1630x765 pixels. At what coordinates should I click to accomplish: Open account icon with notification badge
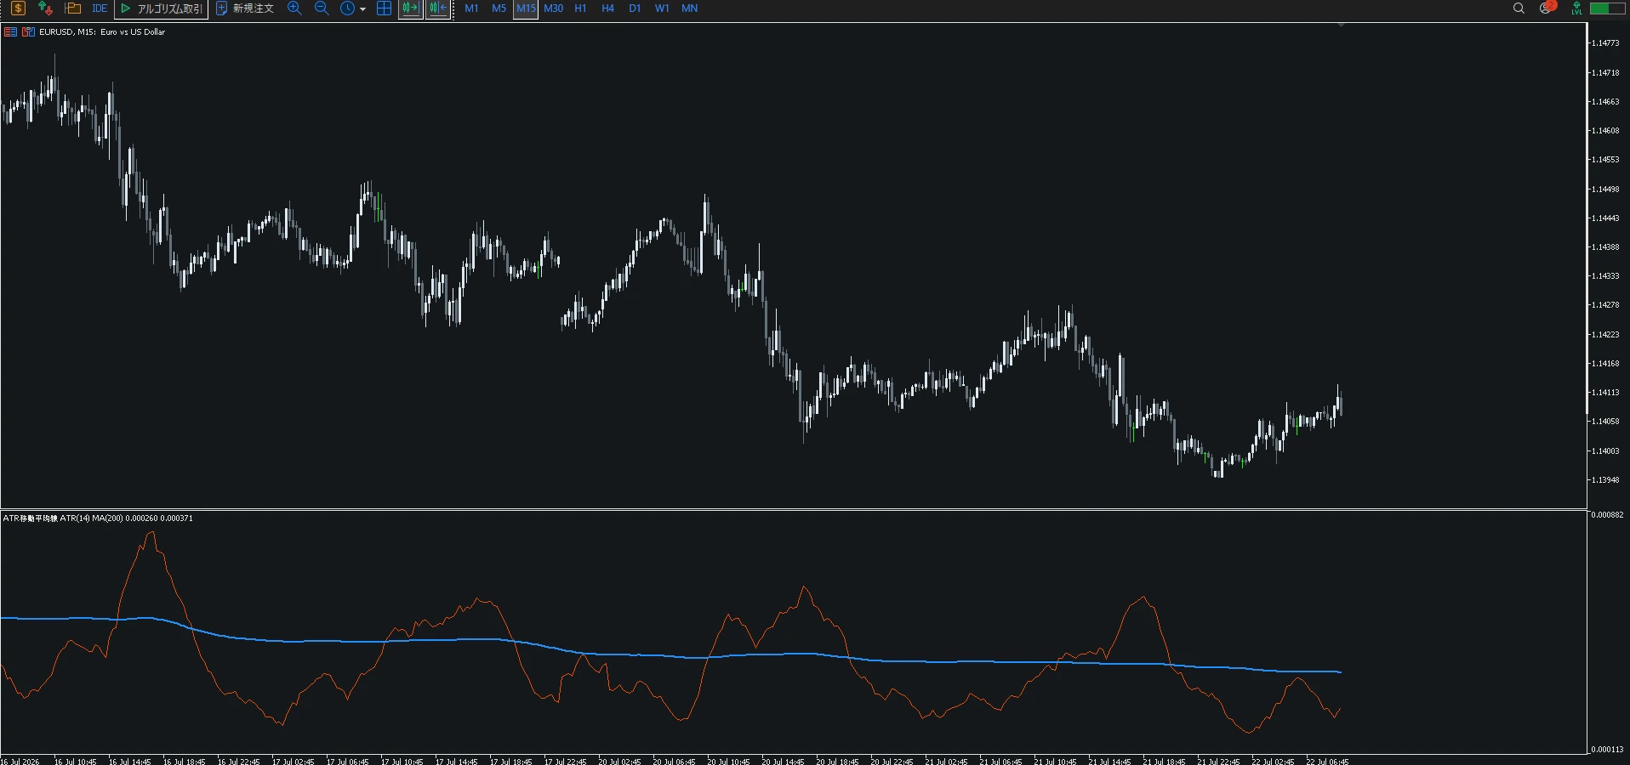tap(1547, 8)
